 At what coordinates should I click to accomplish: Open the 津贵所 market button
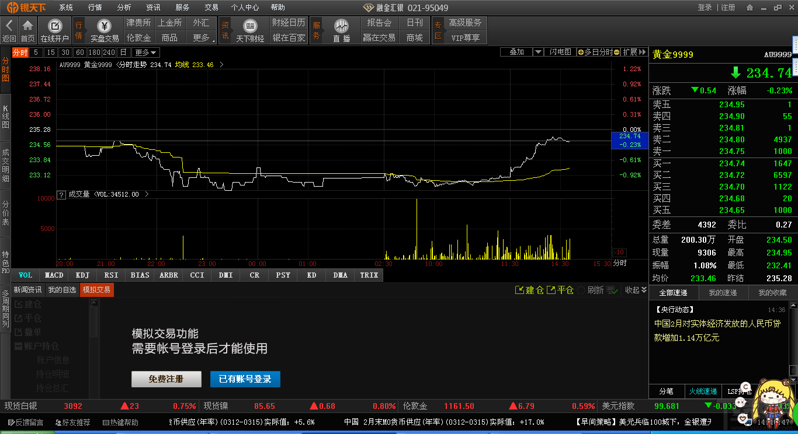pos(139,23)
